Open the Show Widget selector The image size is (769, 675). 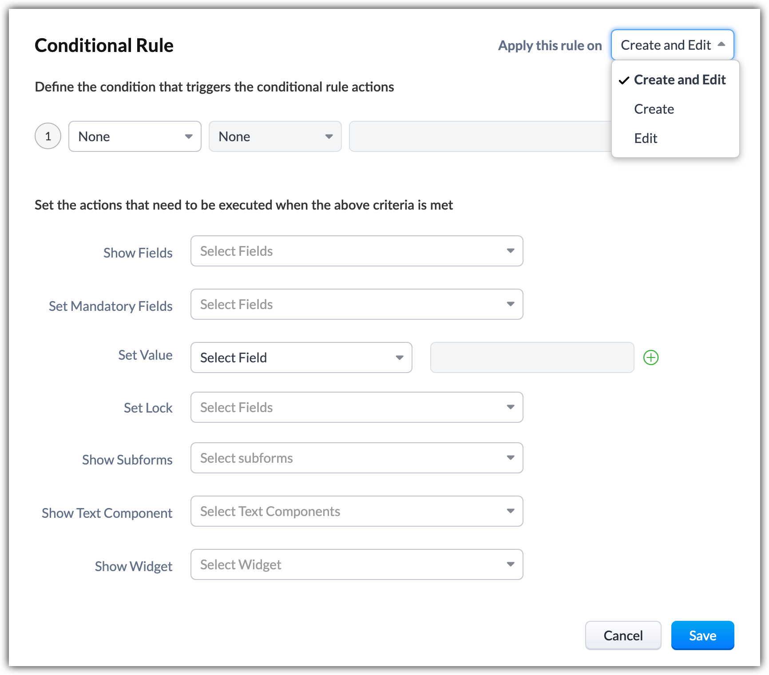(357, 564)
